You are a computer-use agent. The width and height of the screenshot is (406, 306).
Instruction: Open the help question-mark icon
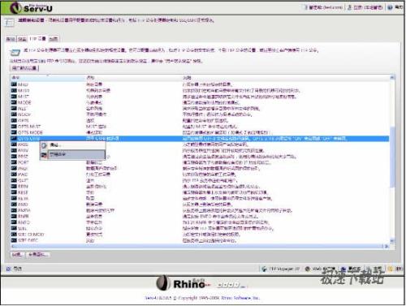(390, 7)
